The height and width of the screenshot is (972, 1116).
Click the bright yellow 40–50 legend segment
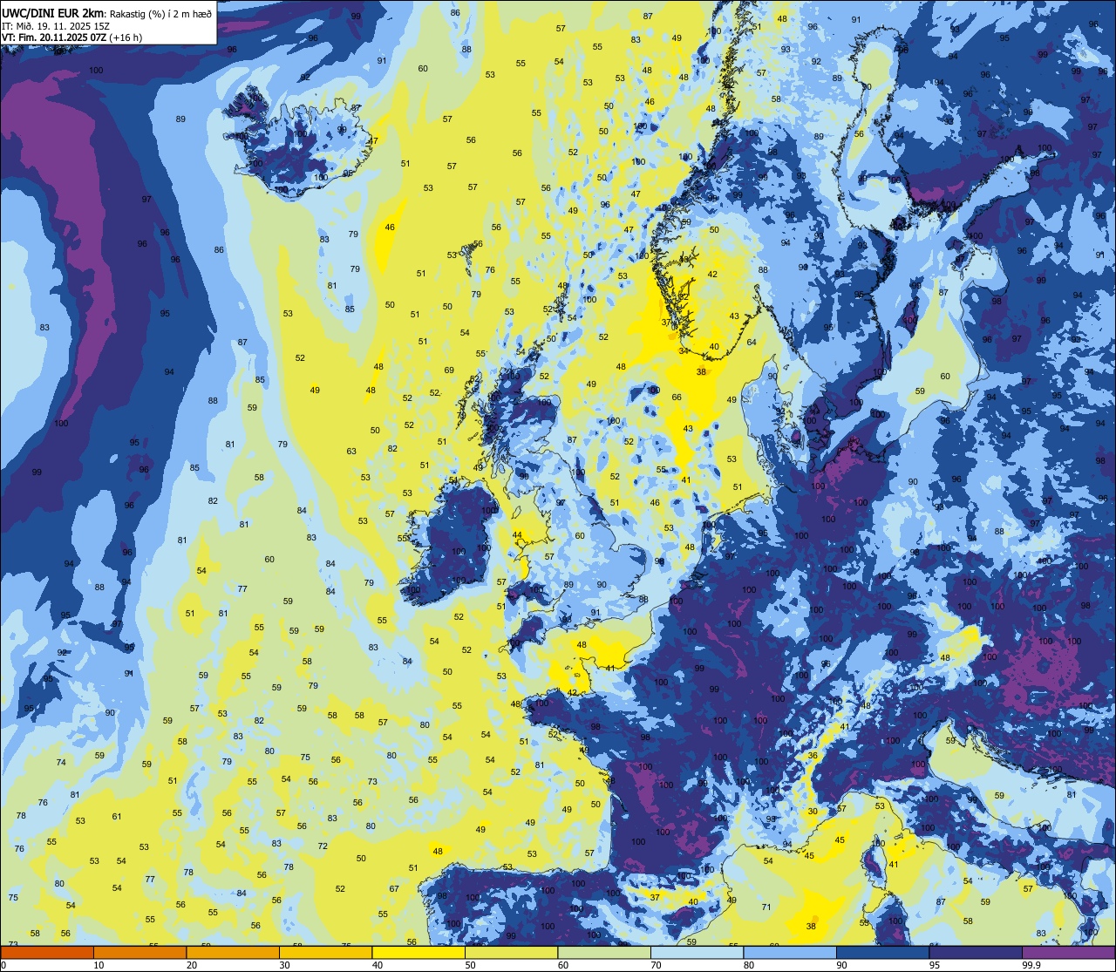(x=418, y=953)
